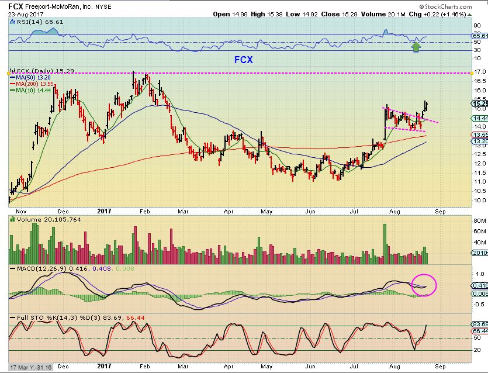Click the Low 14.92 value
The image size is (488, 373).
(x=302, y=14)
